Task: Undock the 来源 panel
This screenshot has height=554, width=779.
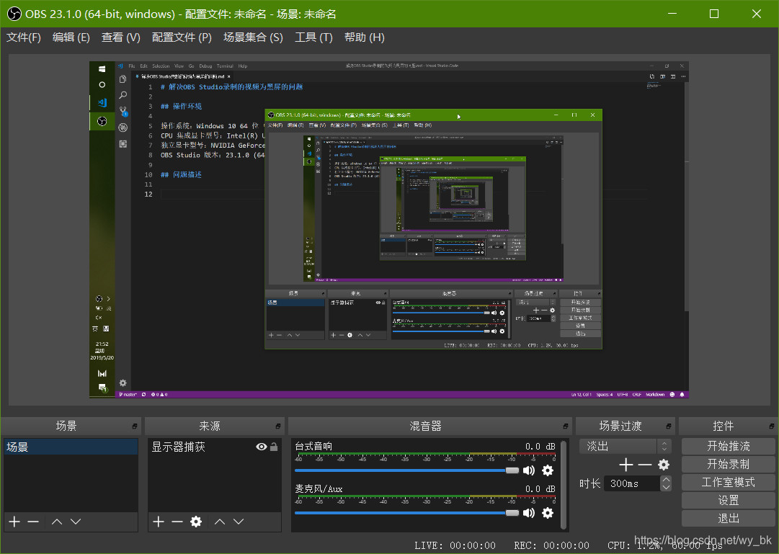Action: tap(277, 426)
